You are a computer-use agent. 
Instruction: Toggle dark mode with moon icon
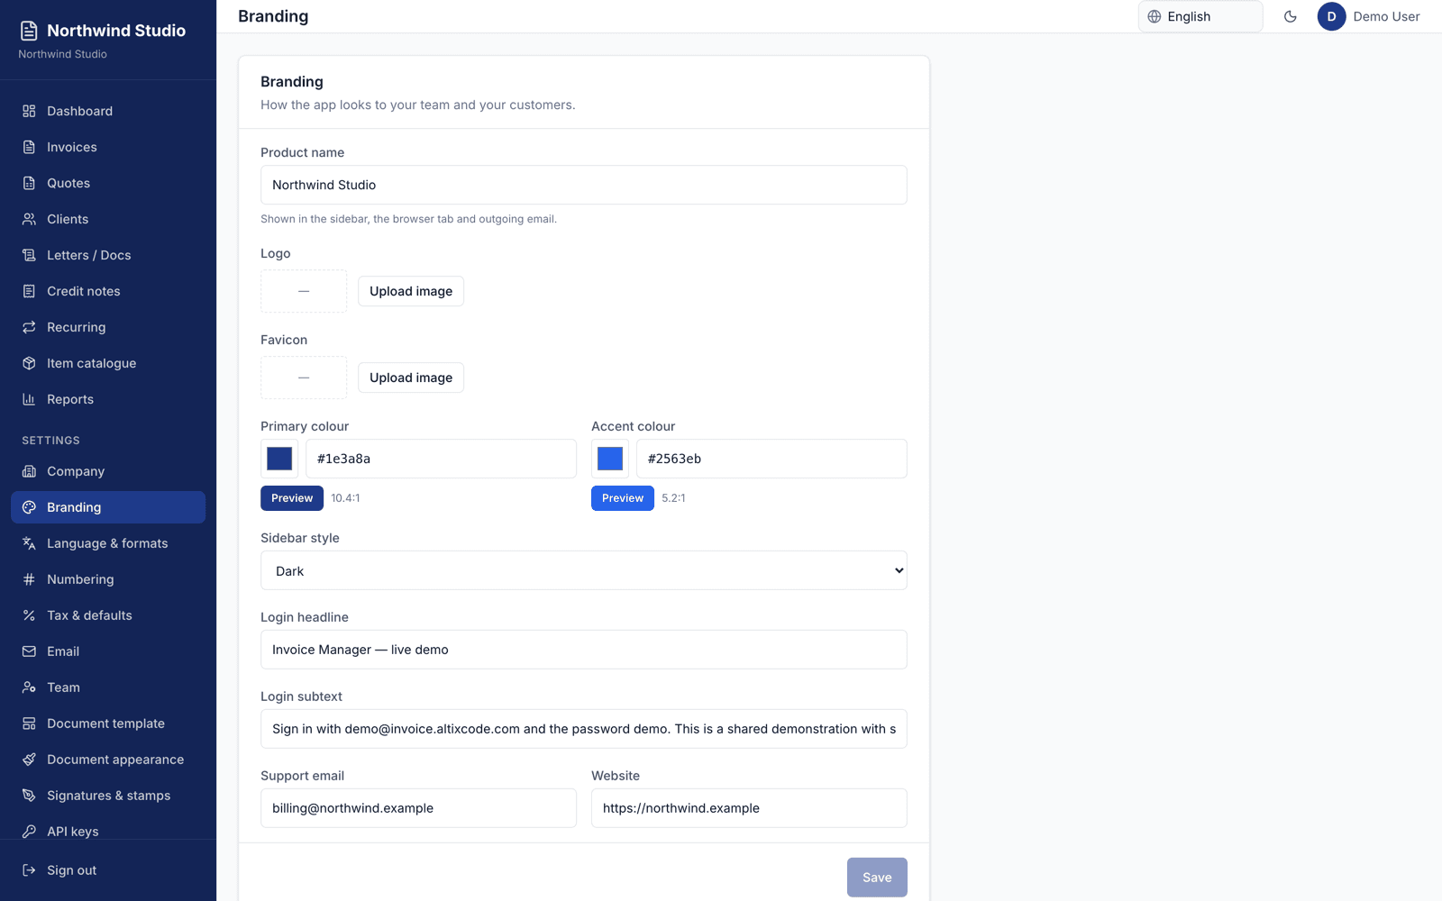(1290, 16)
